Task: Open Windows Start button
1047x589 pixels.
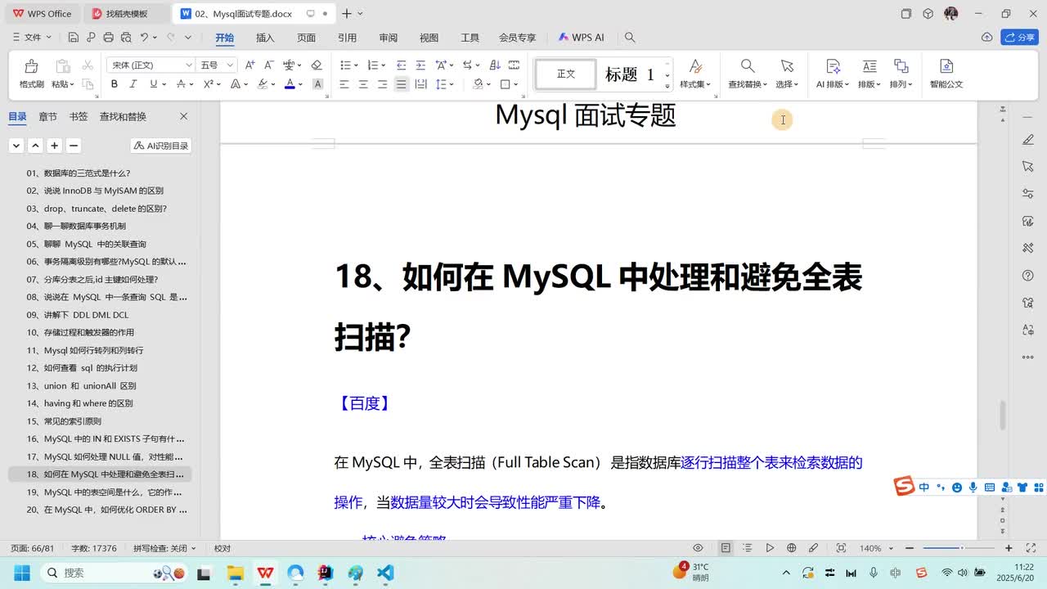Action: click(x=21, y=573)
